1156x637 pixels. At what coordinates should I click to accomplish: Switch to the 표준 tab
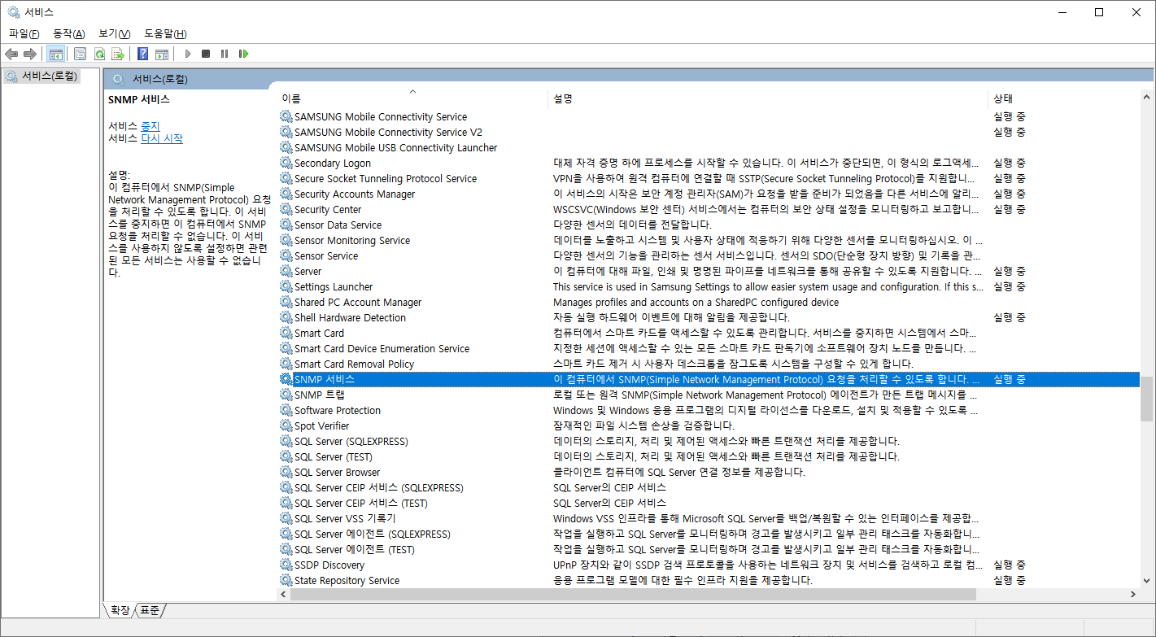(x=150, y=610)
